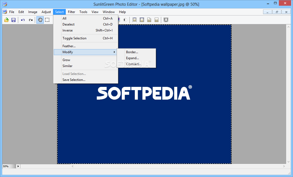The image size is (293, 177).
Task: Click the contrast half-circle toolbar icon
Action: point(125,20)
